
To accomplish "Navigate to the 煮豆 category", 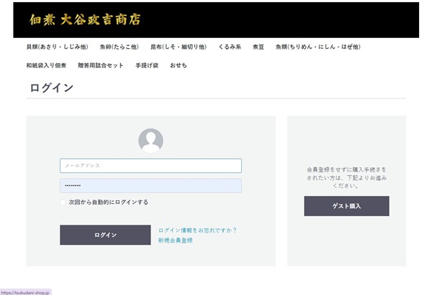I will point(258,47).
